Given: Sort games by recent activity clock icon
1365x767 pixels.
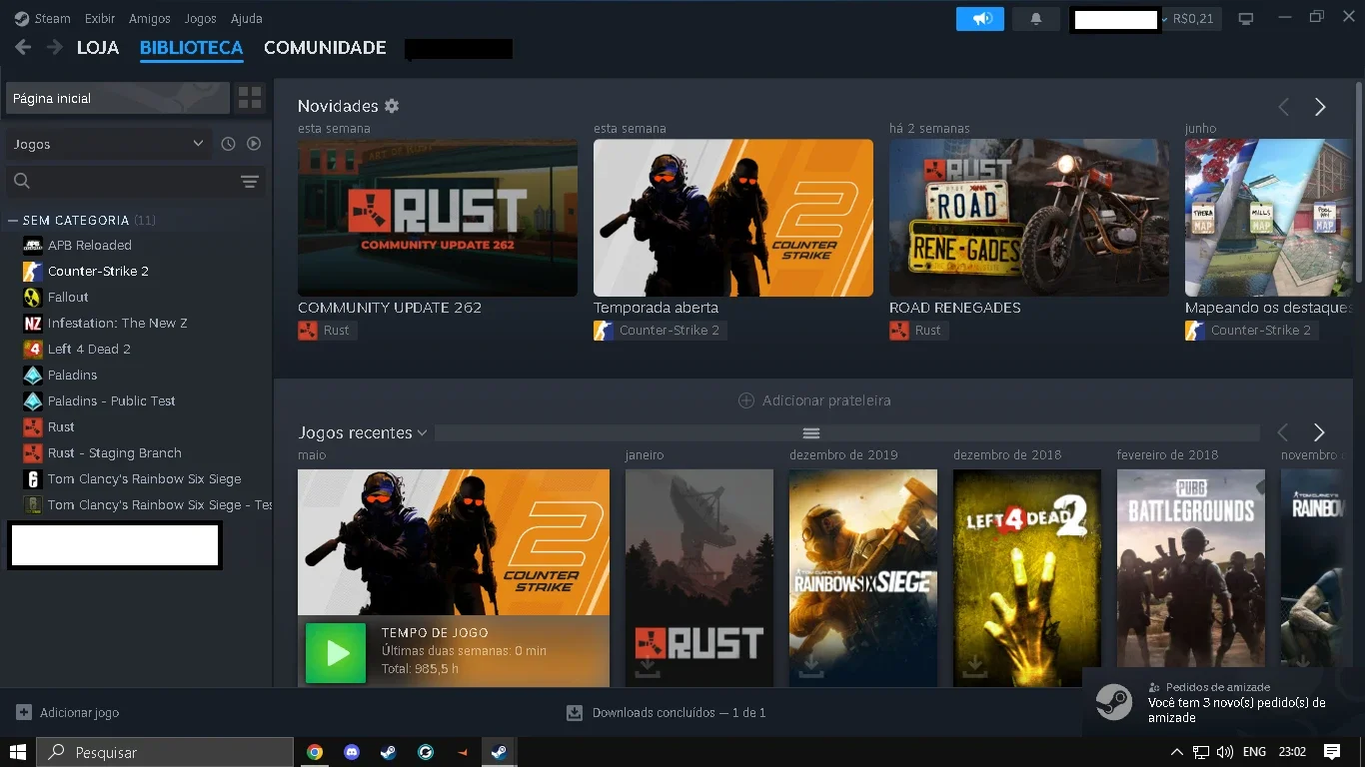Looking at the screenshot, I should [x=228, y=144].
